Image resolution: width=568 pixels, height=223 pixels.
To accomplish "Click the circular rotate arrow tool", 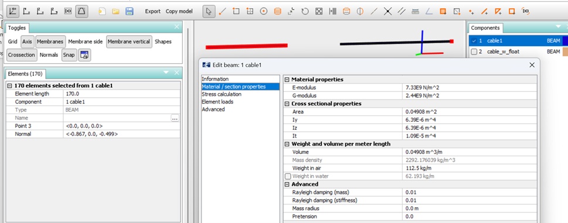I will tap(305, 12).
